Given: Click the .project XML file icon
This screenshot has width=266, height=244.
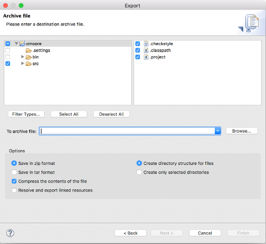Looking at the screenshot, I should [x=146, y=57].
